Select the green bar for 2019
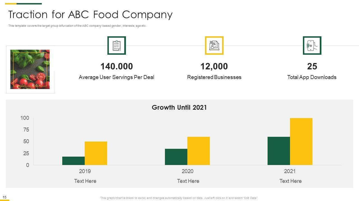 click(73, 161)
